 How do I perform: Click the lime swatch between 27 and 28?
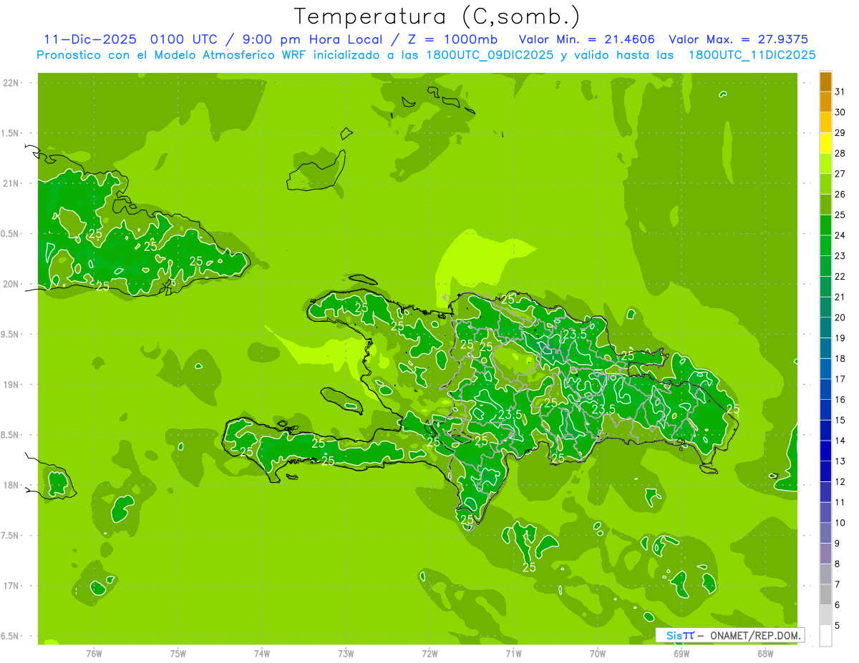pyautogui.click(x=825, y=164)
